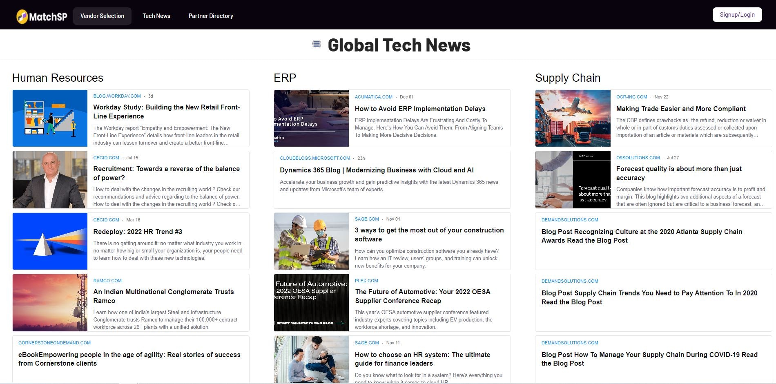This screenshot has height=384, width=776.
Task: Click the CLOUDBLOGS.MICROSOFT.COM source label
Action: 315,158
